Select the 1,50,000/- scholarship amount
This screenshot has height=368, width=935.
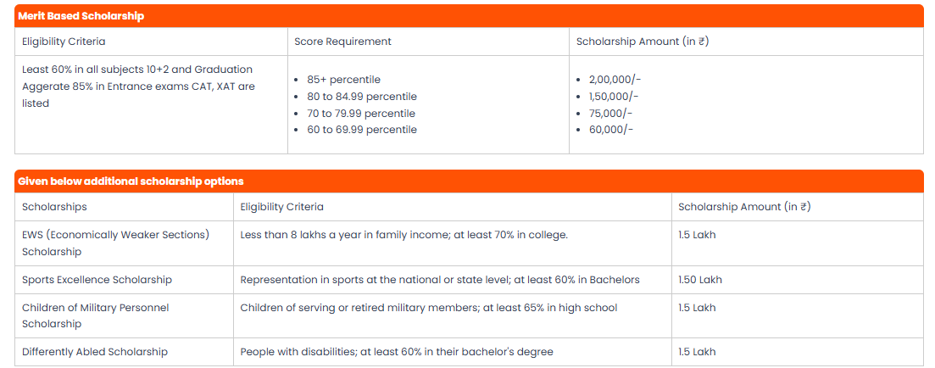[x=614, y=97]
